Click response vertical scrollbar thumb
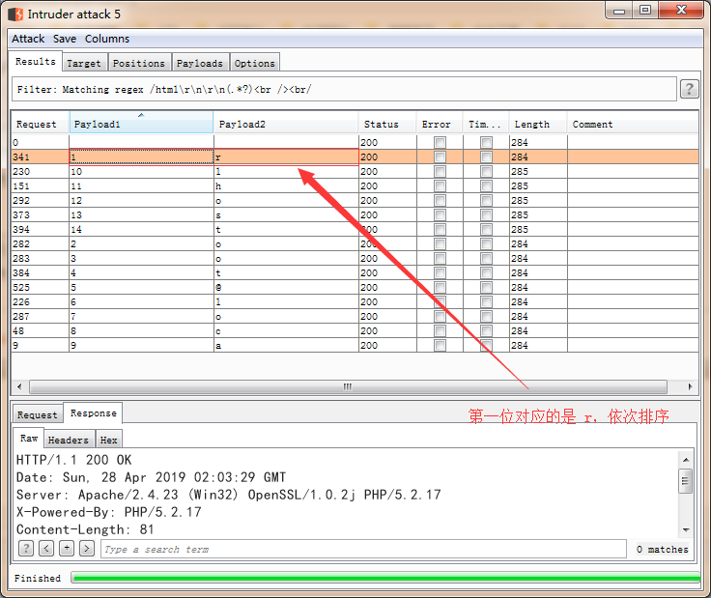Image resolution: width=711 pixels, height=598 pixels. (x=685, y=481)
